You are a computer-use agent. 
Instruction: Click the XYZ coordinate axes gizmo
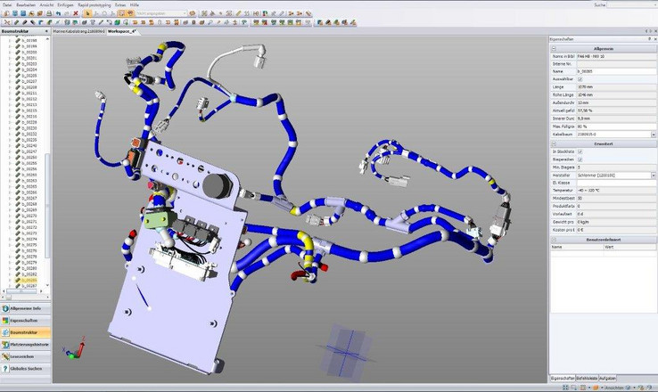69,352
